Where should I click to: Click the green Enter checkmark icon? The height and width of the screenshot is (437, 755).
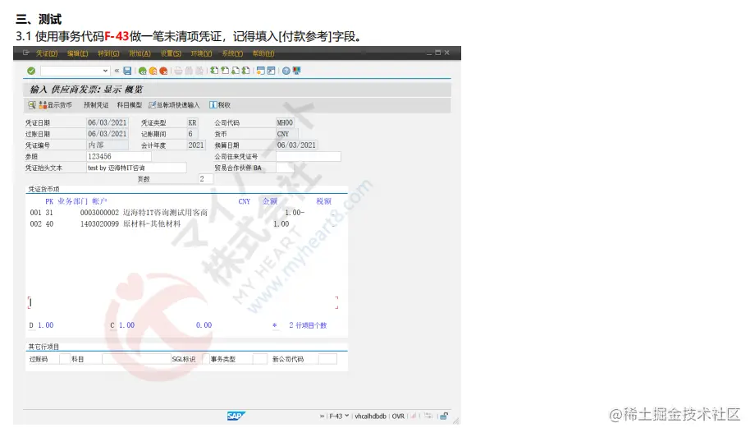31,71
